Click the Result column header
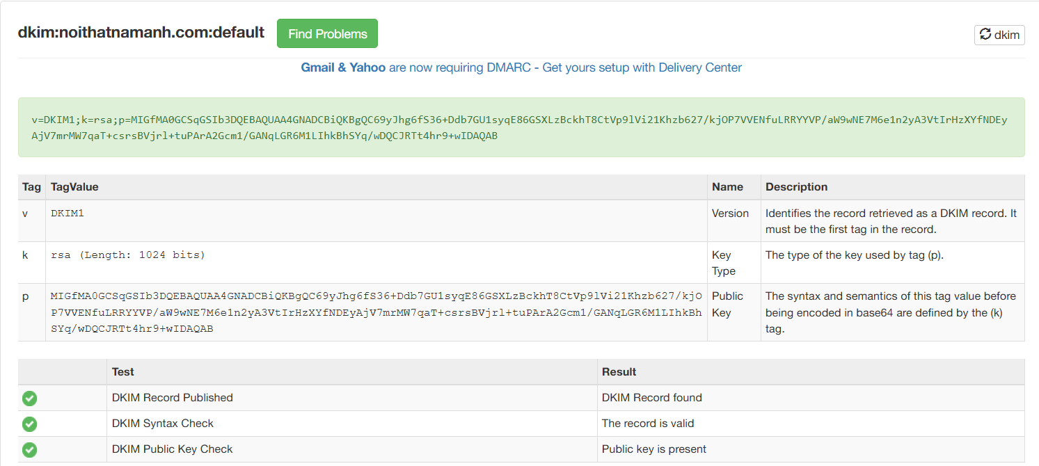Screen dimensions: 1039x466 pyautogui.click(x=619, y=372)
